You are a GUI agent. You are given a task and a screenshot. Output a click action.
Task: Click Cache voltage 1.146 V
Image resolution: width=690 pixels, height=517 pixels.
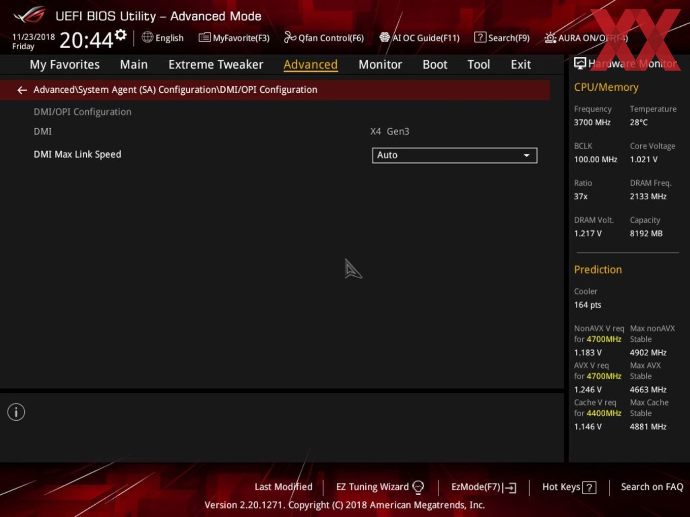[588, 426]
